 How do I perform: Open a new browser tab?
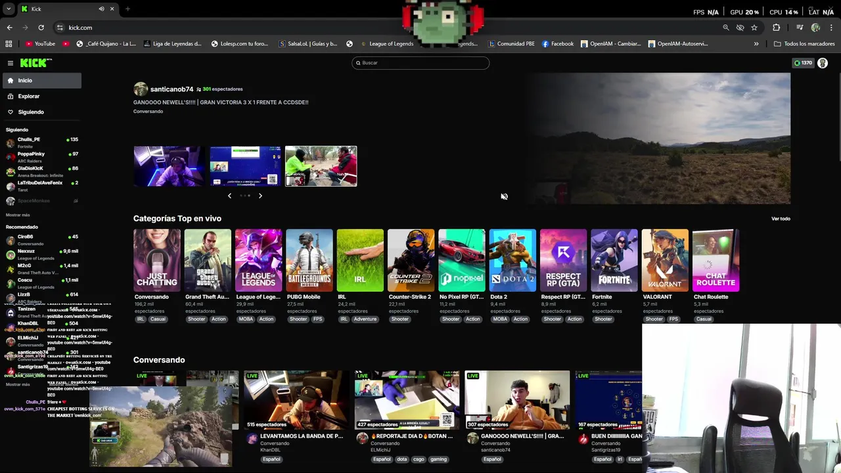[127, 9]
